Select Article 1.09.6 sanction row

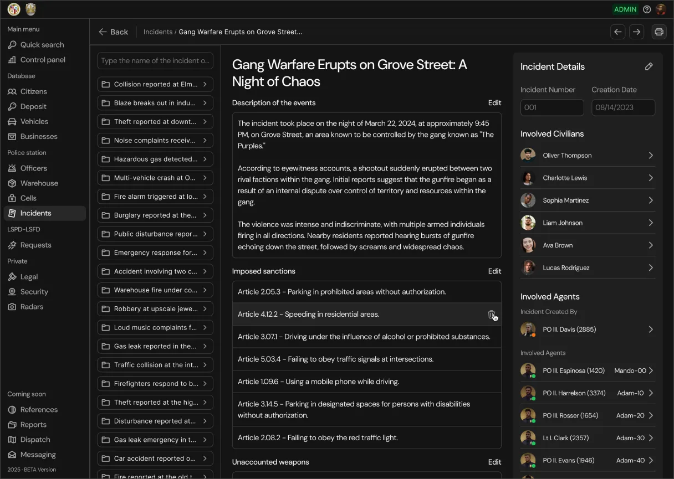[367, 382]
